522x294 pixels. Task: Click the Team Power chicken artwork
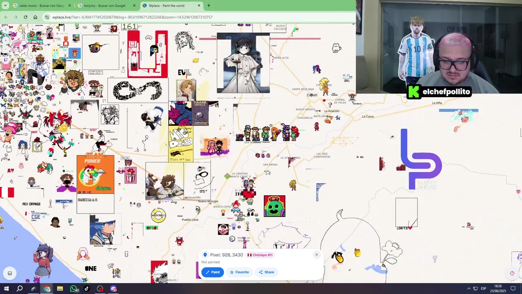pyautogui.click(x=95, y=174)
